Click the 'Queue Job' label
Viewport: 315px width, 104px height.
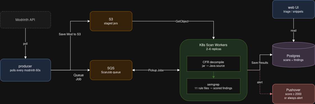[78, 77]
